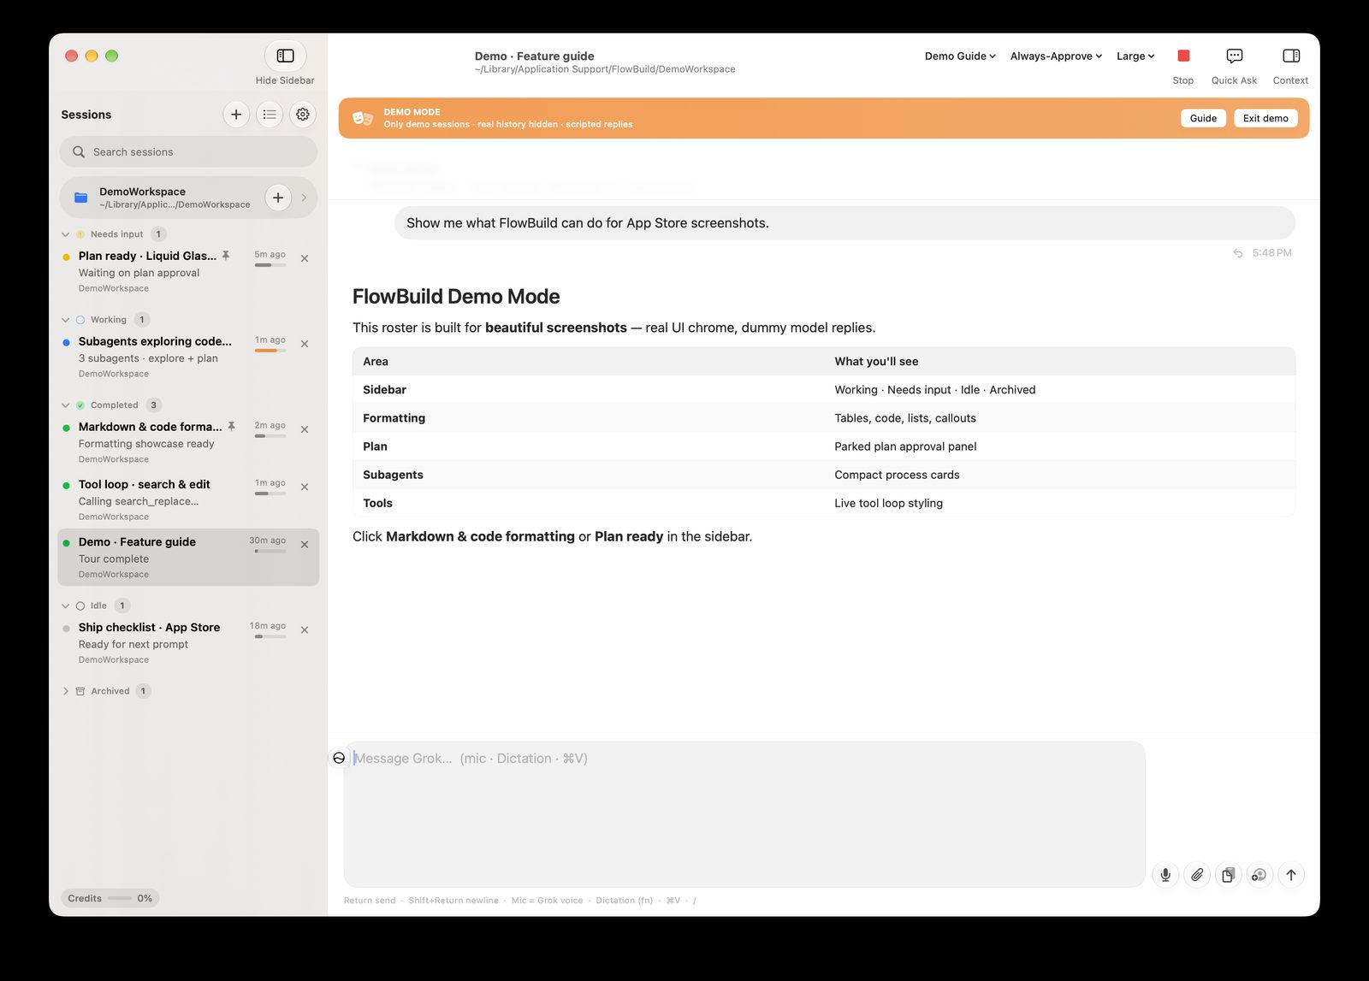Click the 'Working · Needs input · Idle · Archived' cell

pyautogui.click(x=935, y=390)
